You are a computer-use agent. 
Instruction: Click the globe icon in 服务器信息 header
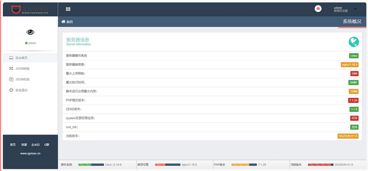point(354,42)
